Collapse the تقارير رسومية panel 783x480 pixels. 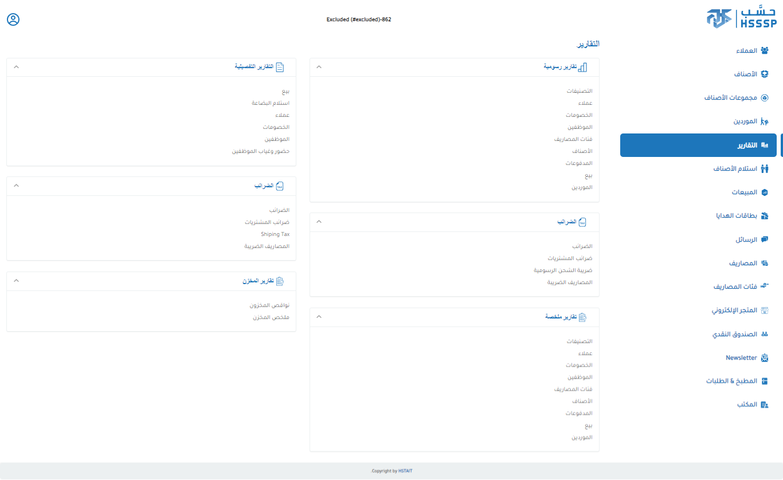coord(319,67)
